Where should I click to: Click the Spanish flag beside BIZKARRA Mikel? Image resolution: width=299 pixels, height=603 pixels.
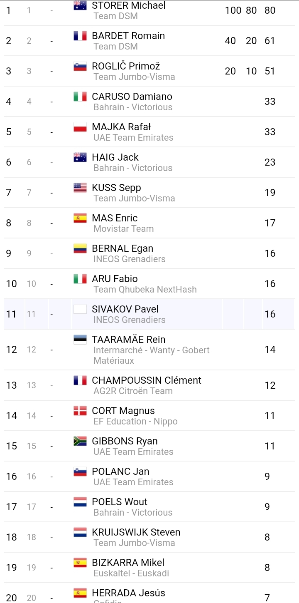coord(80,563)
